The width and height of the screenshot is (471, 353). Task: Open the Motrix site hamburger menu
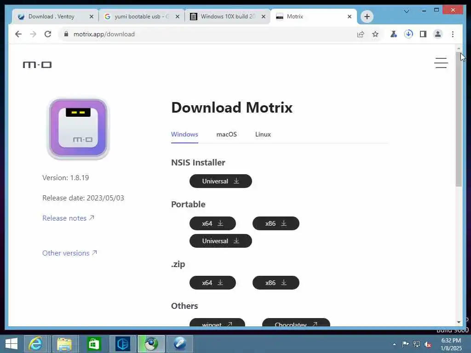(x=441, y=63)
